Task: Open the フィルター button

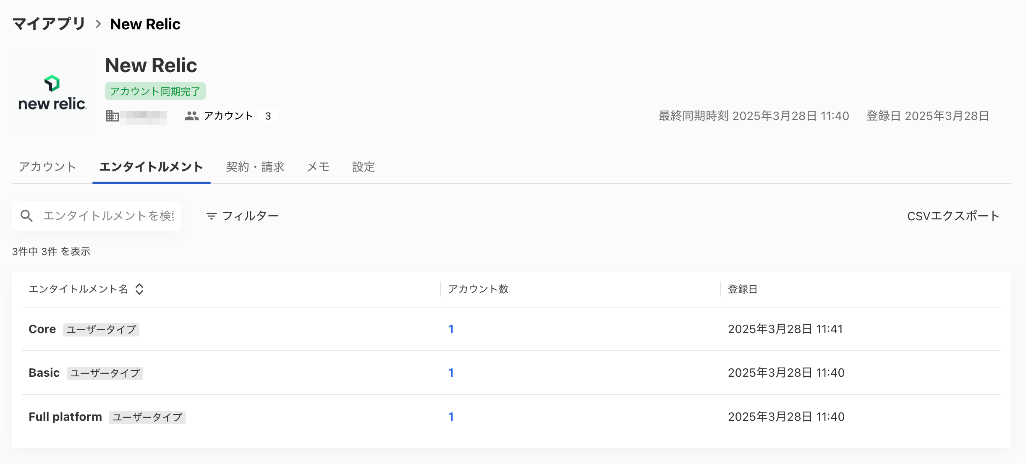Action: point(242,216)
